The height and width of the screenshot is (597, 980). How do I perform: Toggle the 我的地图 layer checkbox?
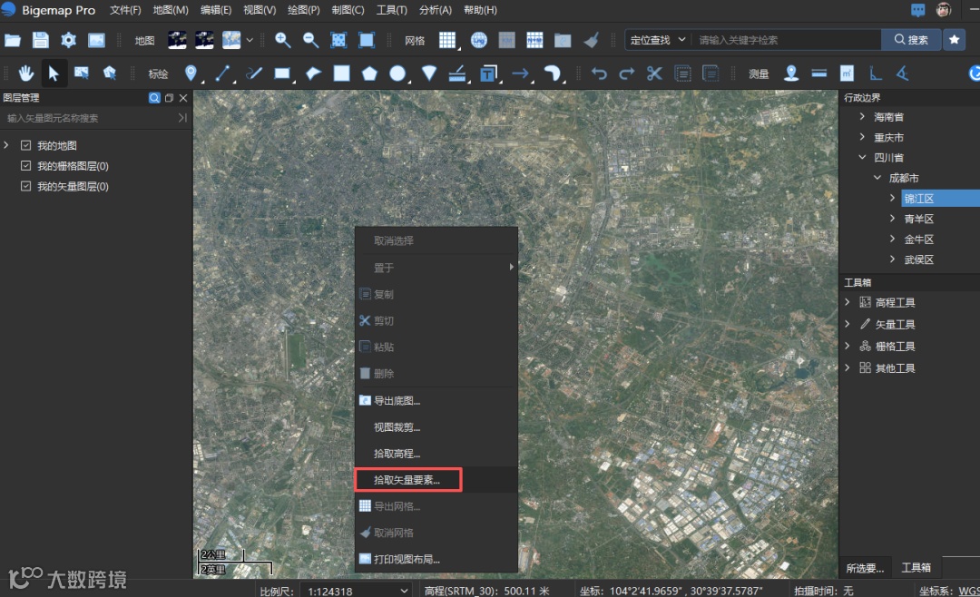26,145
